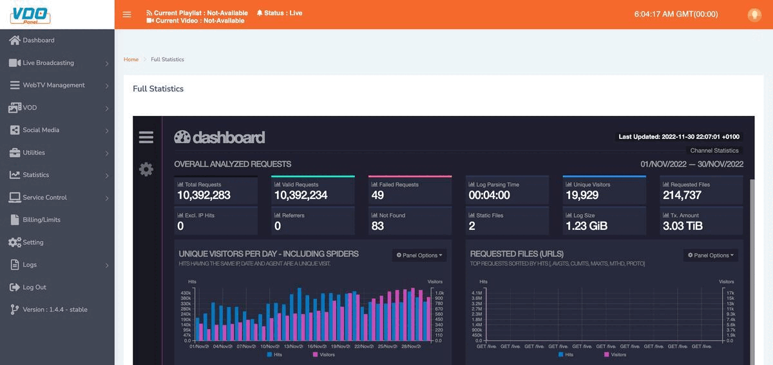Click the Billing/Limits document icon

point(15,220)
